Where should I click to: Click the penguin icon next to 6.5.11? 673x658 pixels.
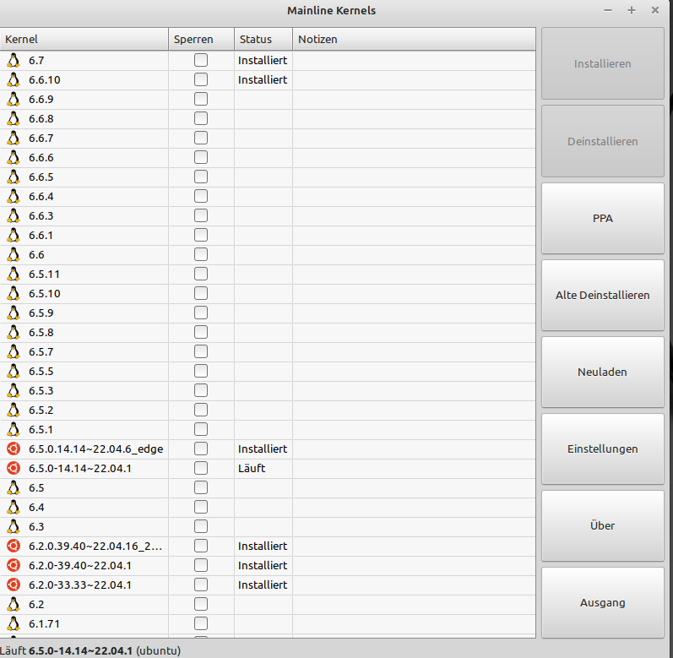tap(14, 275)
